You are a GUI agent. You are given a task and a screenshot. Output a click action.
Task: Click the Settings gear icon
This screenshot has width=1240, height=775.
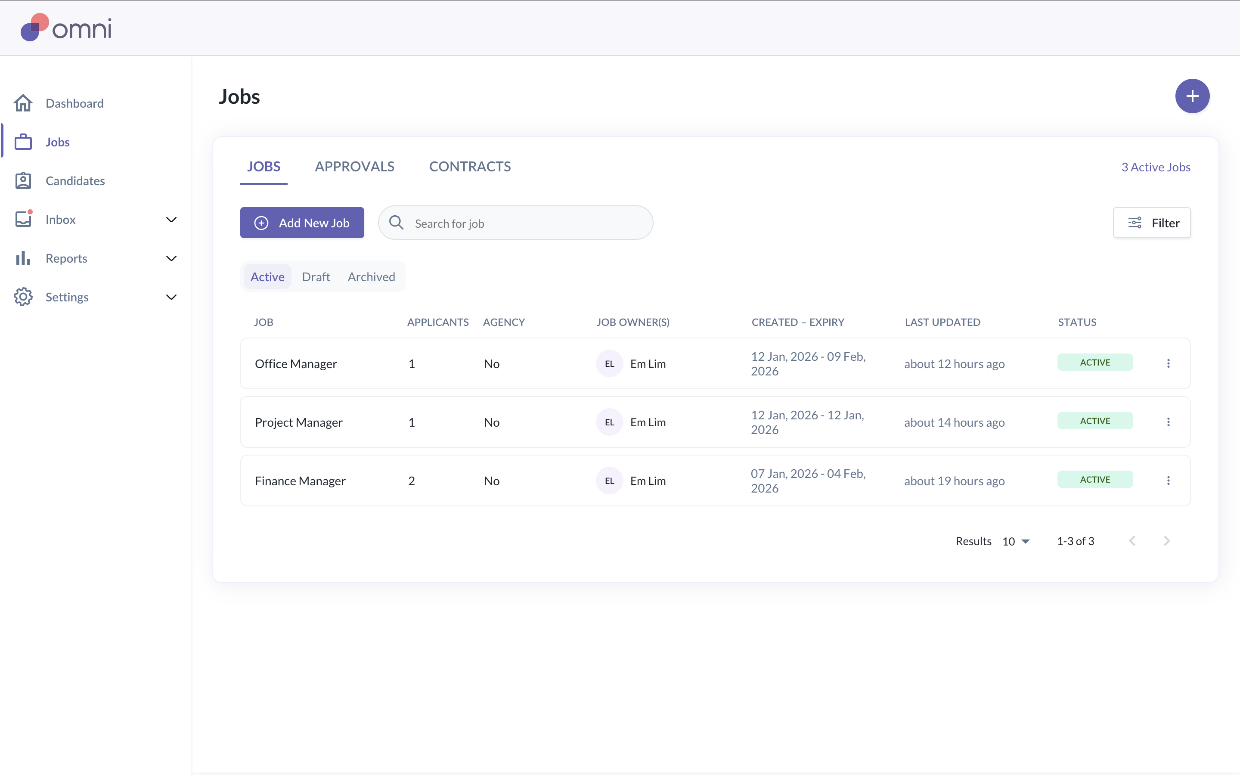23,297
